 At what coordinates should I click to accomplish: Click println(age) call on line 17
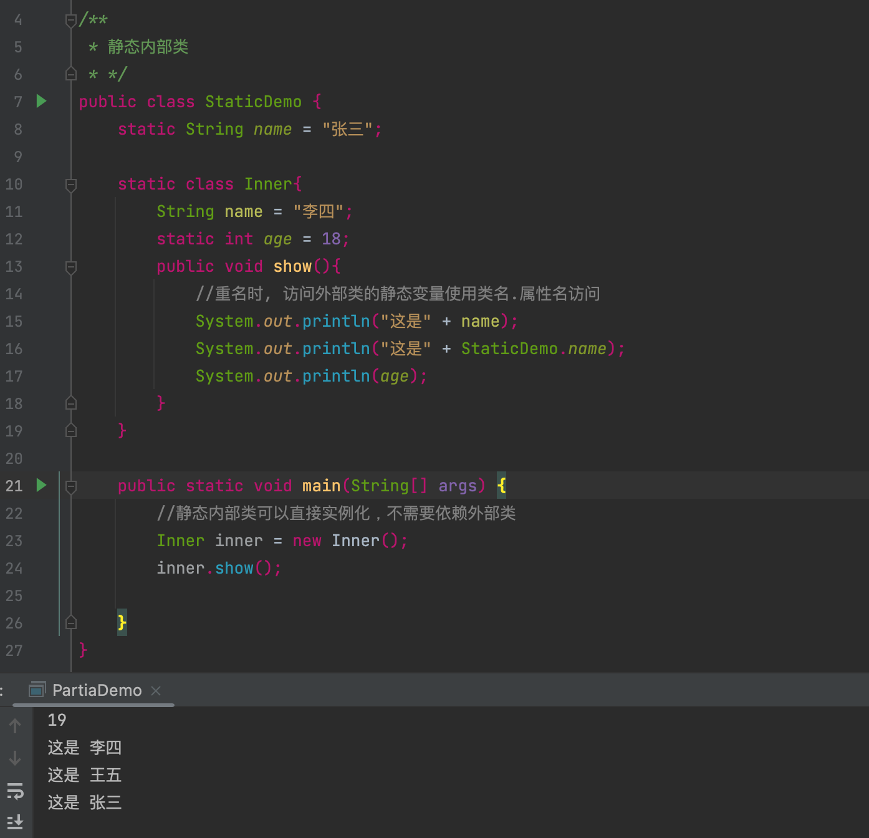pyautogui.click(x=360, y=376)
